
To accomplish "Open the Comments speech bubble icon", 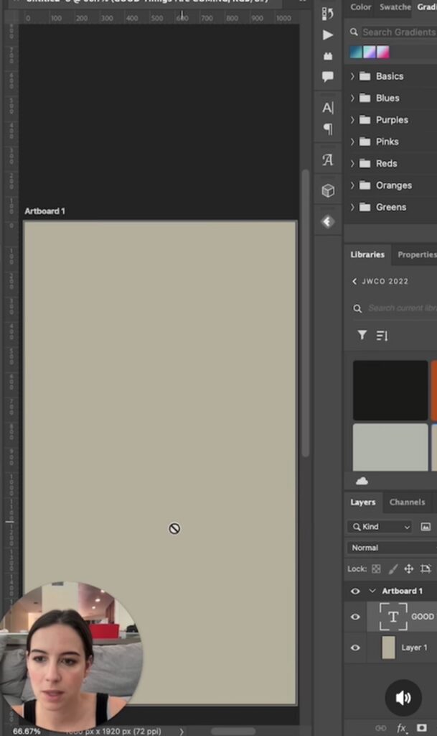I will [328, 76].
